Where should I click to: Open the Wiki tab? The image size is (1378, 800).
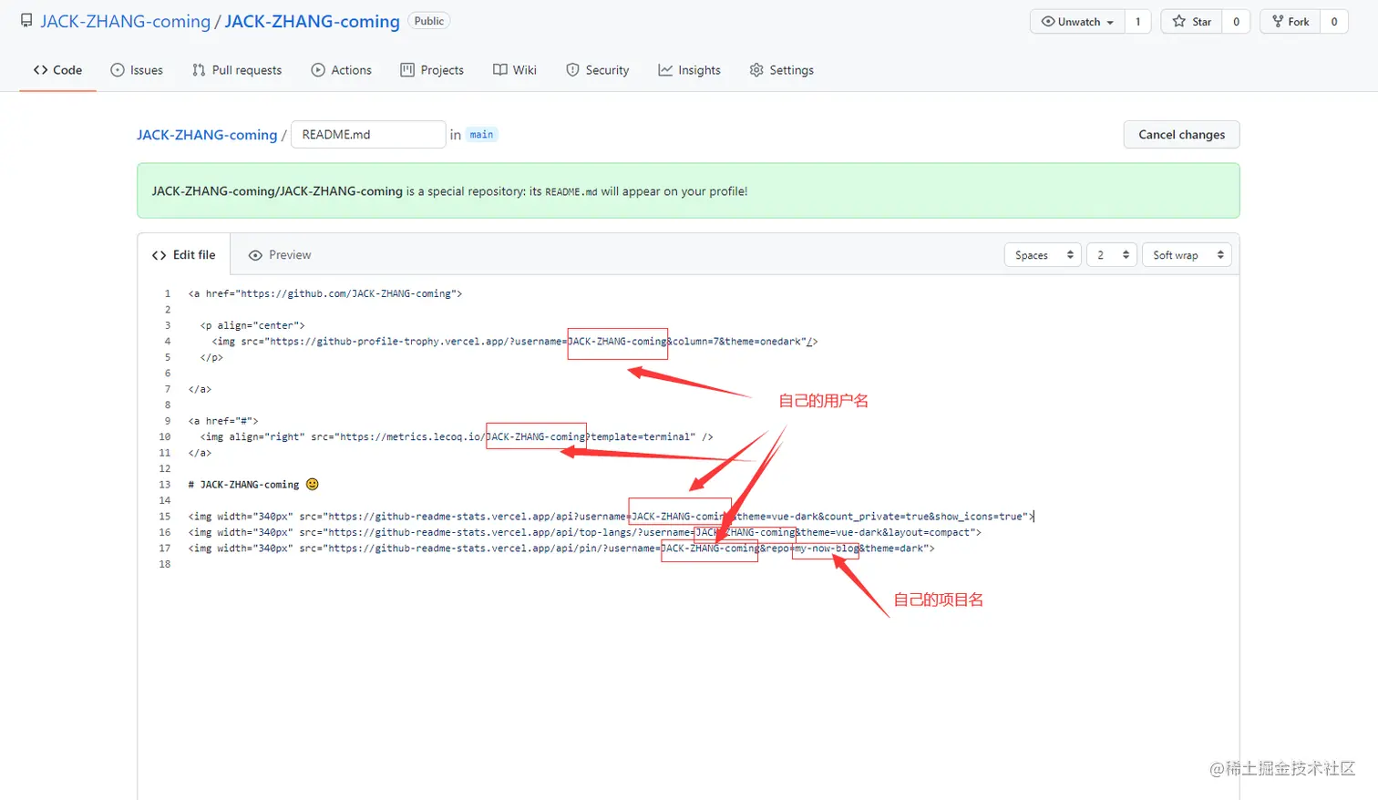(x=515, y=70)
